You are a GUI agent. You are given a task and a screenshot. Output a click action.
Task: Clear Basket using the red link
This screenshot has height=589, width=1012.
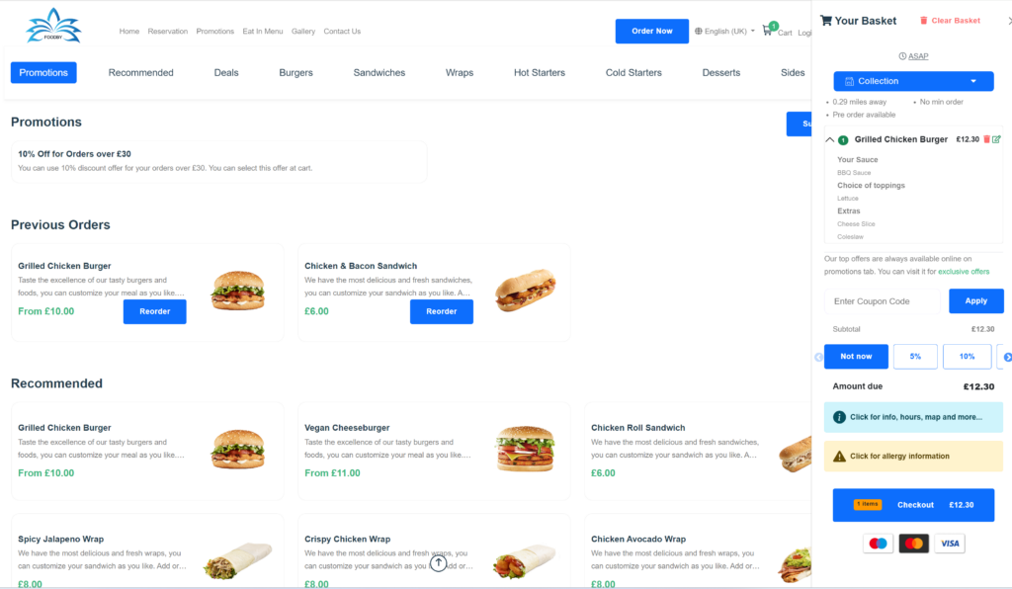[950, 21]
